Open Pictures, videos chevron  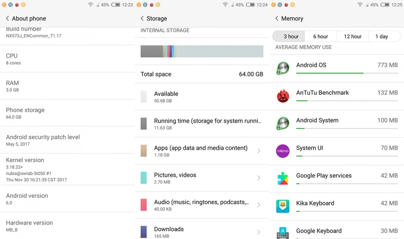pos(259,178)
